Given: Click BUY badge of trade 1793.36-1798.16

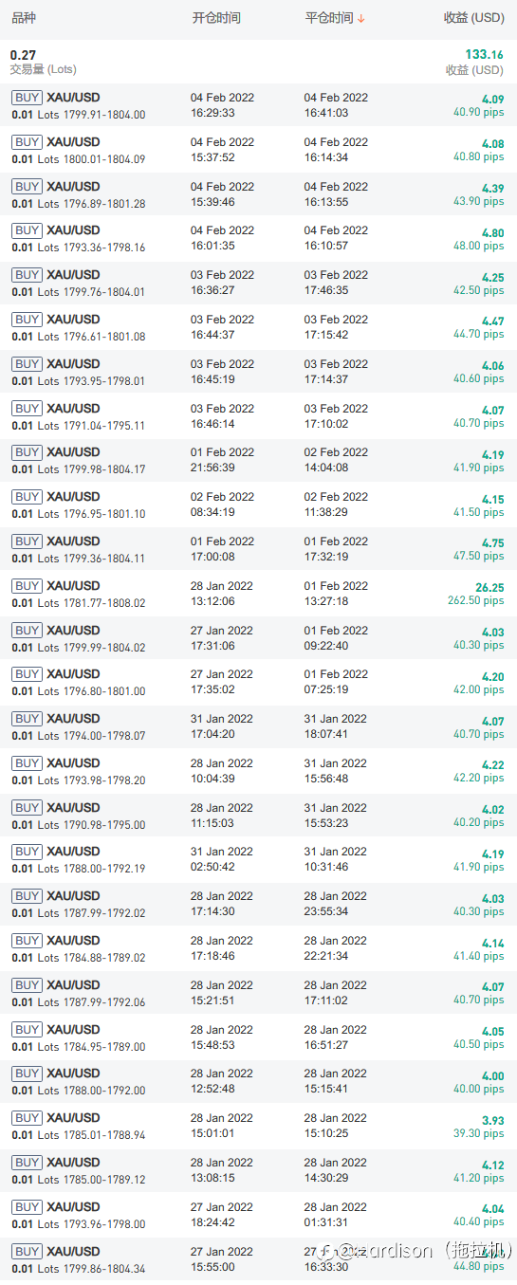Looking at the screenshot, I should pos(27,230).
